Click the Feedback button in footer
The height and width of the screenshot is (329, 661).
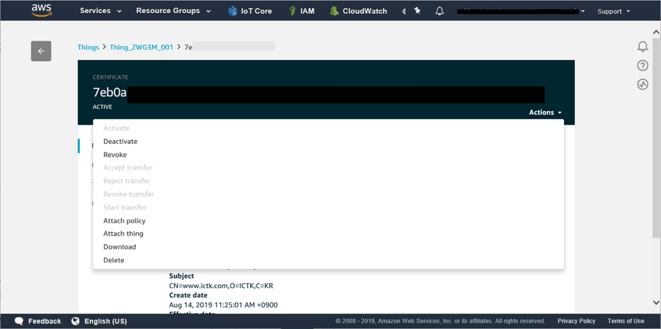pyautogui.click(x=38, y=321)
